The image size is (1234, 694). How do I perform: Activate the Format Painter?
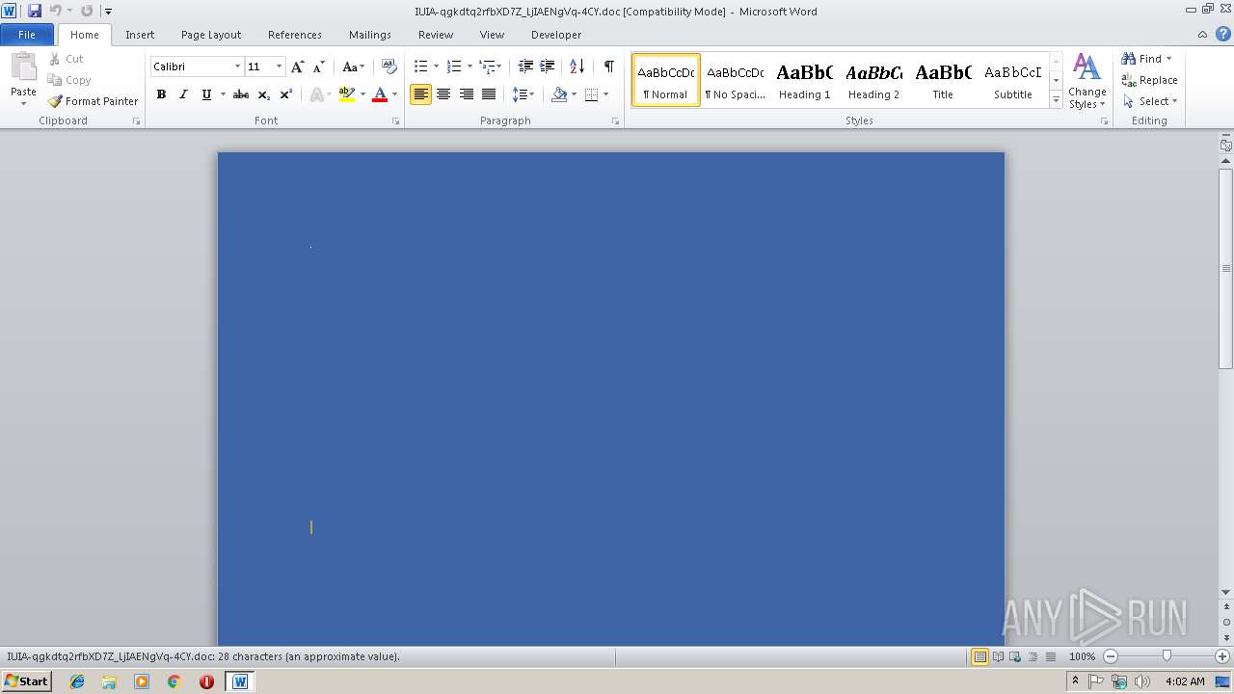94,101
